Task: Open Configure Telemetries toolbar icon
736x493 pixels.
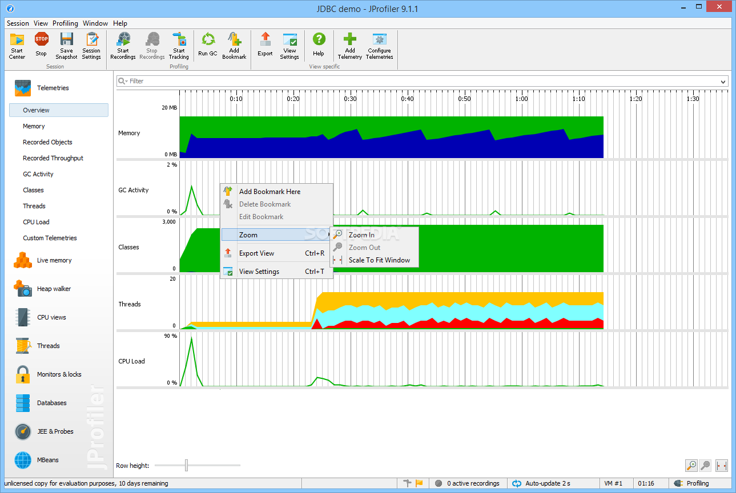Action: coord(380,45)
